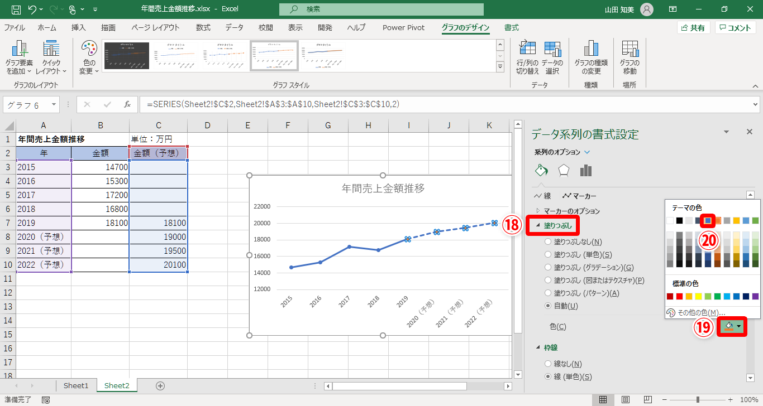
Task: Cancel formula entry with the X icon
Action: point(87,104)
